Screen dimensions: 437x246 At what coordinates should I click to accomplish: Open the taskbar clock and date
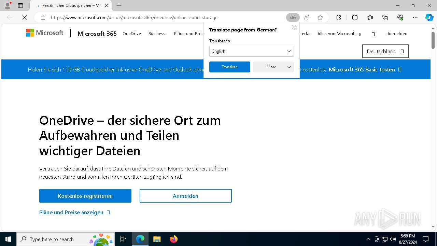pos(408,239)
